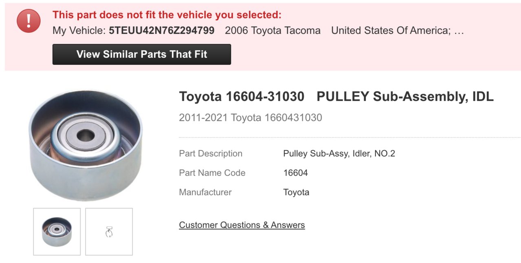Click the Part Description label
Viewport: 521px width, 263px height.
click(x=211, y=154)
